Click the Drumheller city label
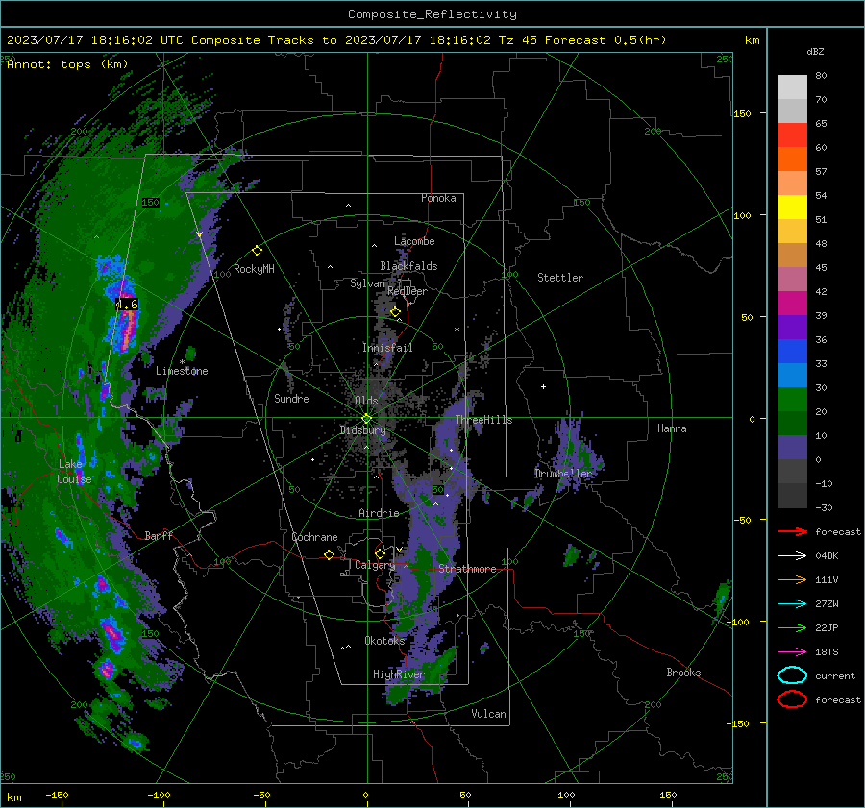Viewport: 865px width, 808px height. tap(563, 474)
